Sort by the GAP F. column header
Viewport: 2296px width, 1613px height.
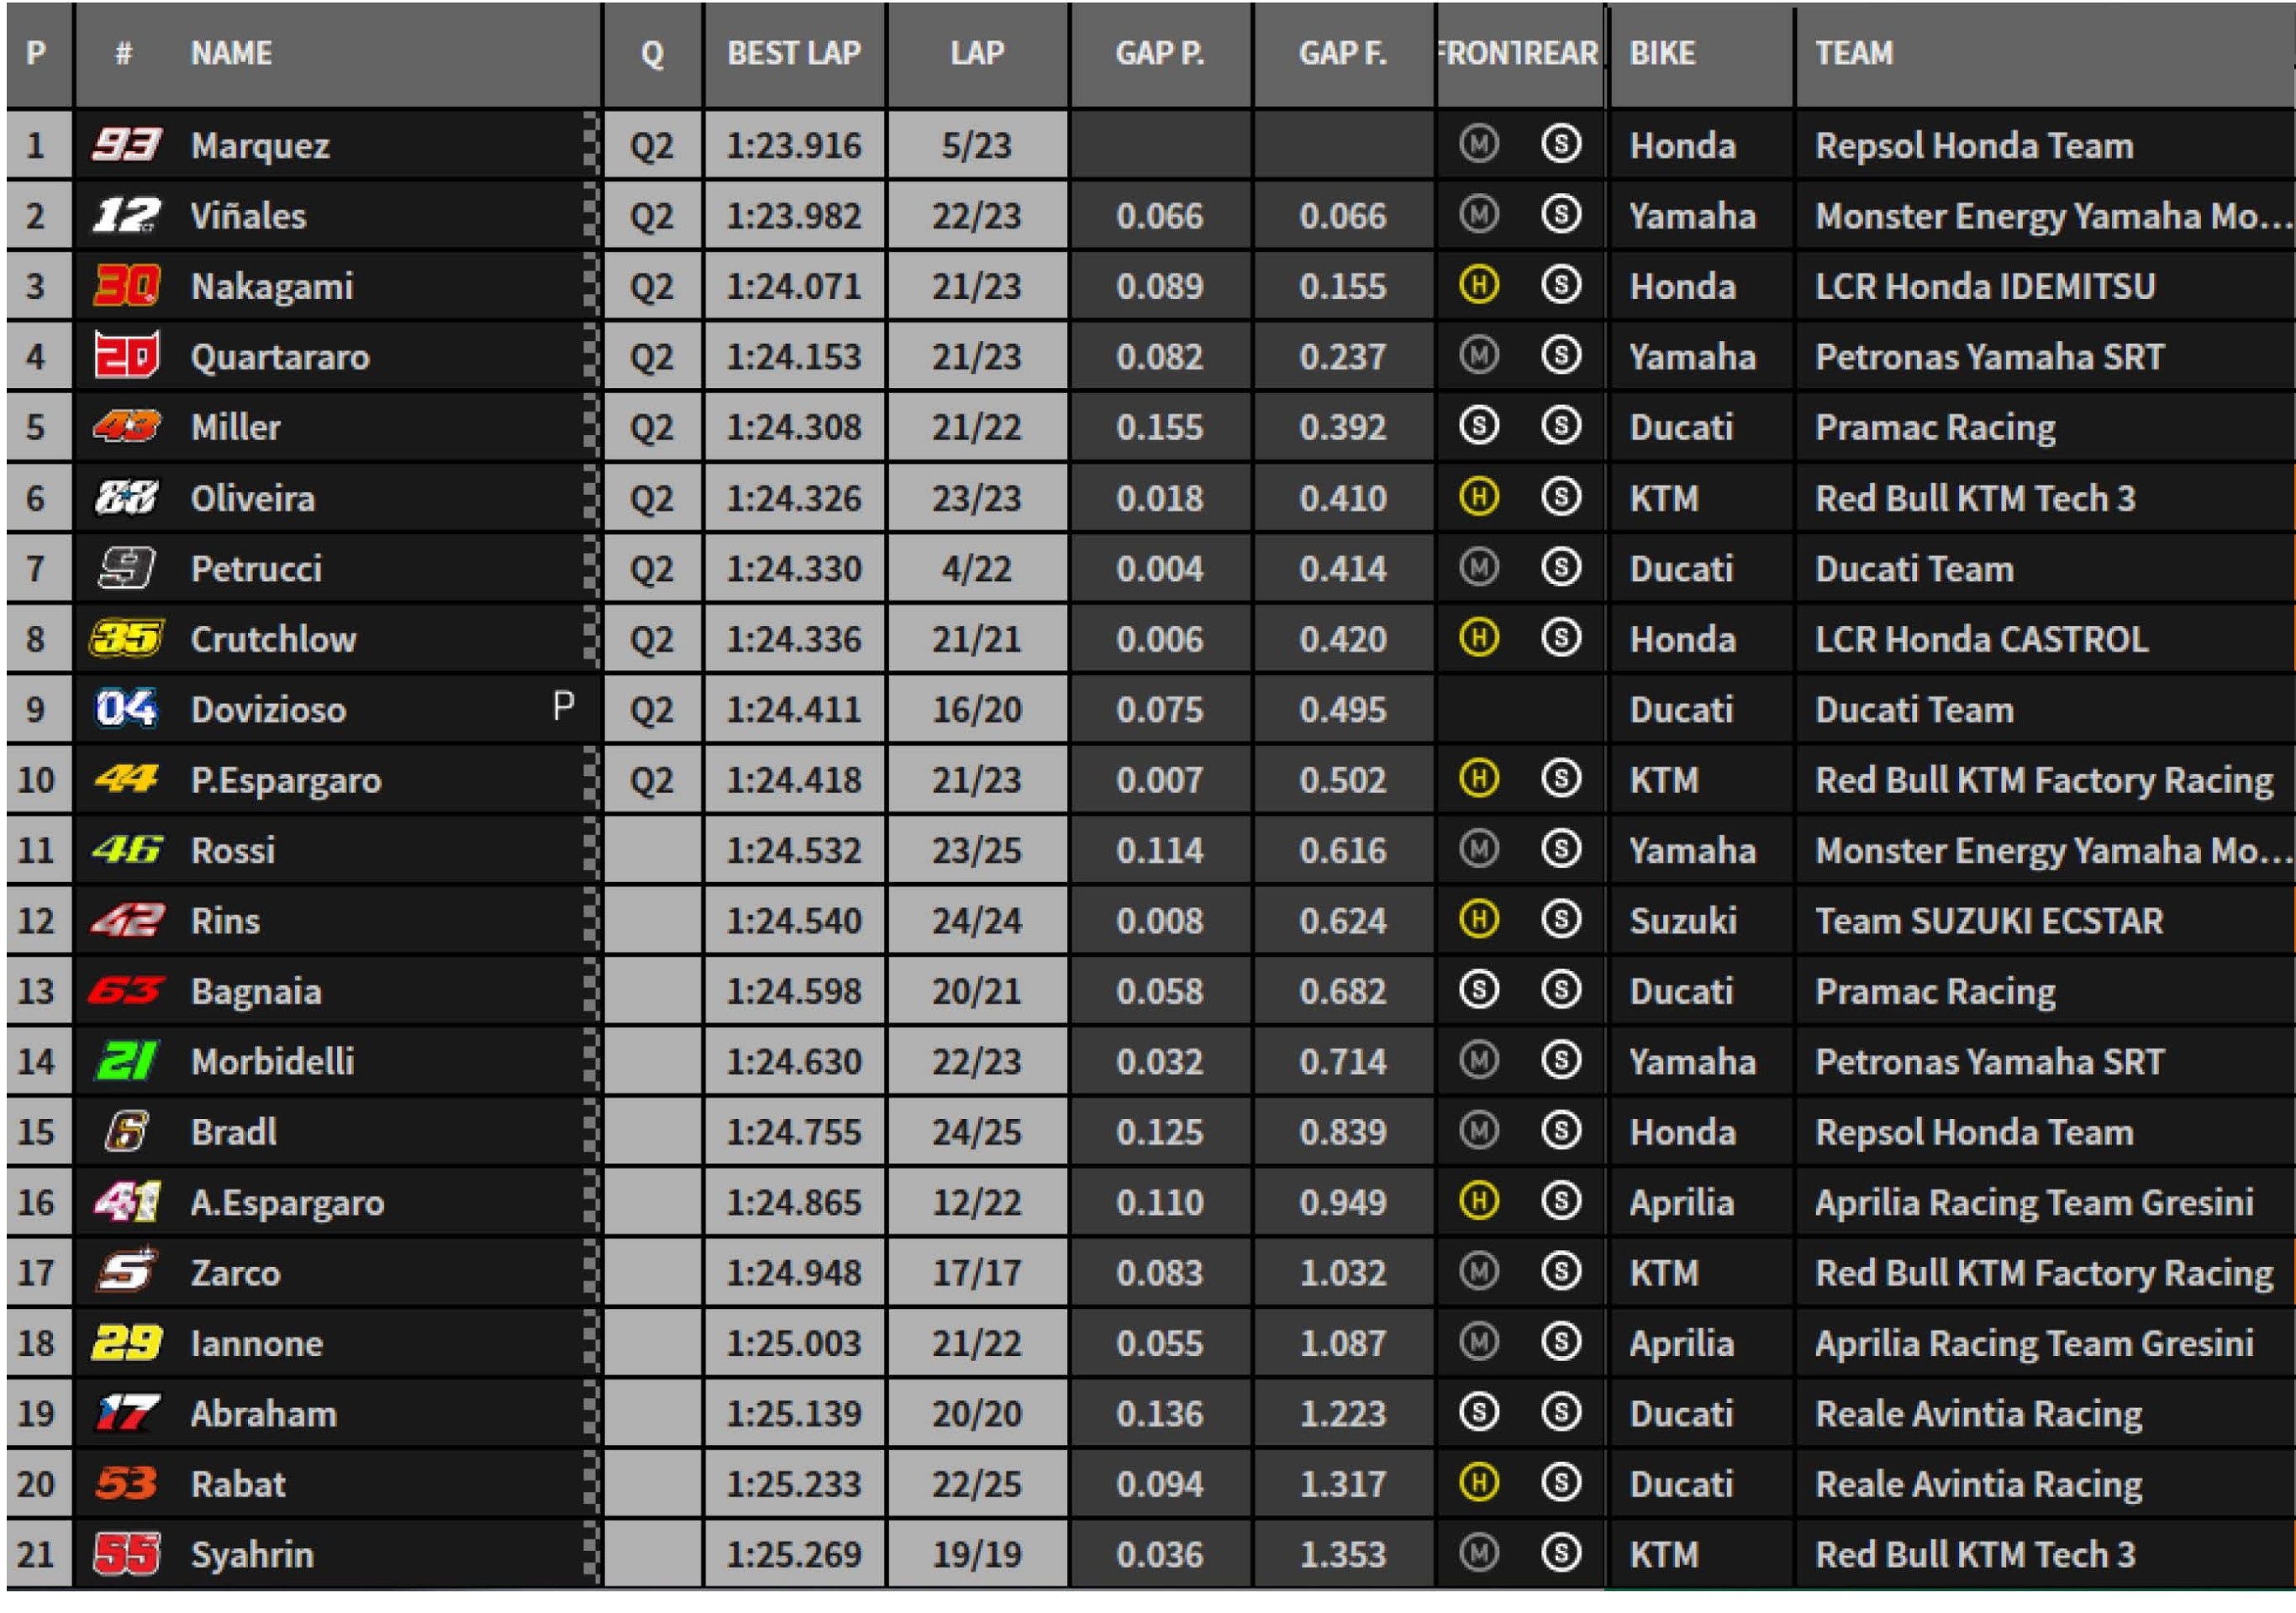(1342, 54)
